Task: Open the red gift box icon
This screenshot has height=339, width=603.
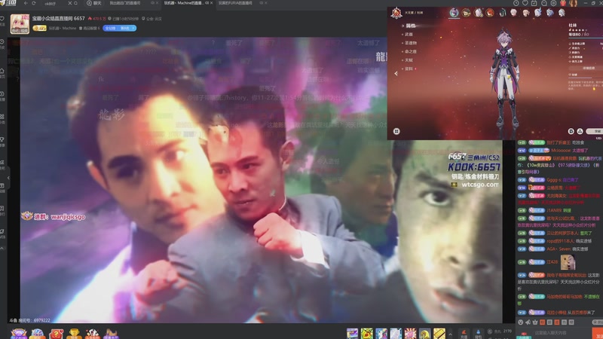Action: coord(563,3)
